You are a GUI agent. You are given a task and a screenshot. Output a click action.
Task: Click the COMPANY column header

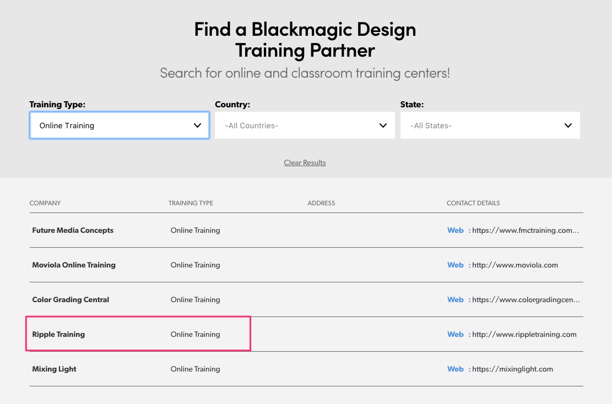(x=45, y=203)
